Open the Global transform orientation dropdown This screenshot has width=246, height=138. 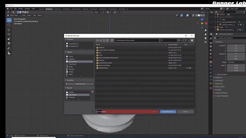[x=96, y=12]
